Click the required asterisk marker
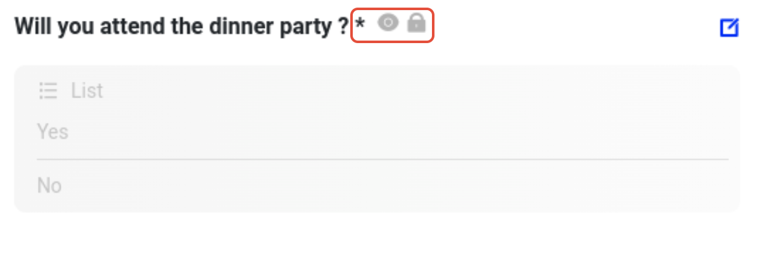Screen dimensions: 767x265 pyautogui.click(x=360, y=25)
